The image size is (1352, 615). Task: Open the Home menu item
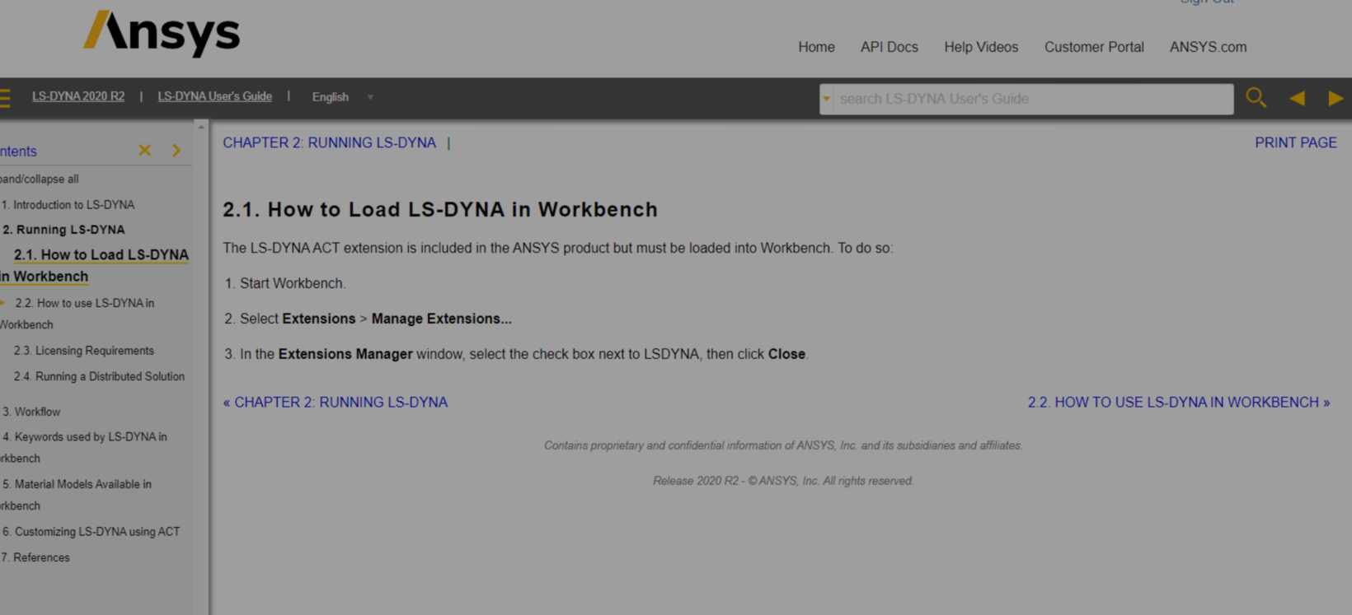coord(816,47)
